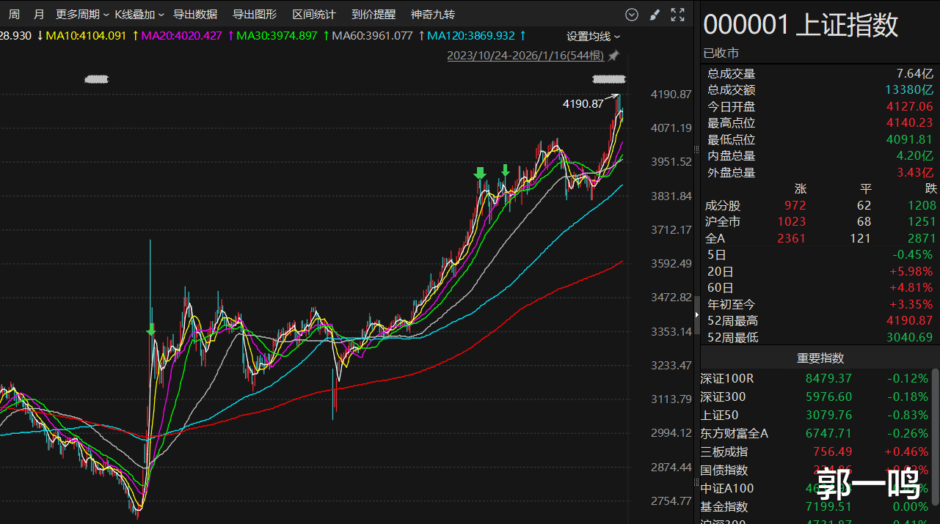Open the 更多周期 dropdown
940x524 pixels.
point(82,15)
